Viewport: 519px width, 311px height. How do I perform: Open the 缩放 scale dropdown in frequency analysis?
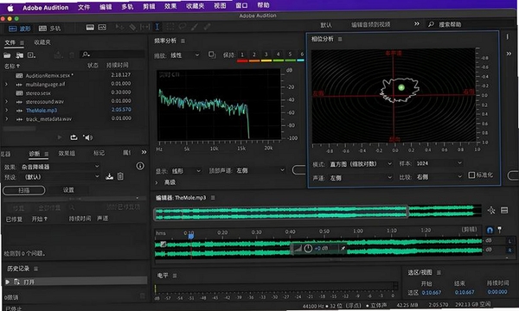pos(185,55)
